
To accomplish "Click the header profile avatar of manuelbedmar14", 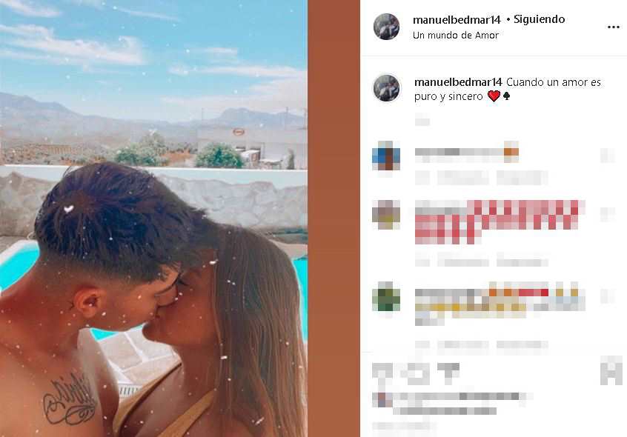I will [386, 27].
